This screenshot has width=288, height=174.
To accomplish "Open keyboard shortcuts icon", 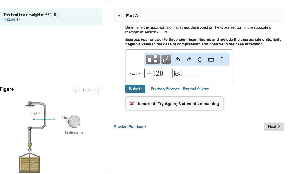I will (211, 59).
